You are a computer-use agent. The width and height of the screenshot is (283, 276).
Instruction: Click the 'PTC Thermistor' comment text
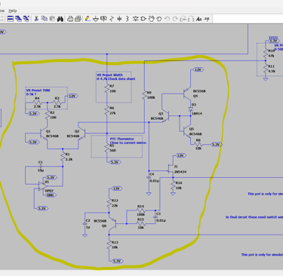[x=122, y=139]
